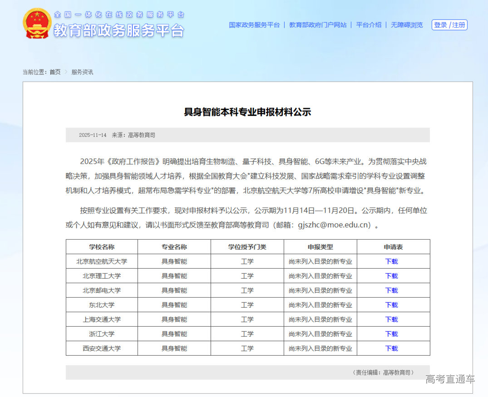
Task: Click 登录 to sign in
Action: coord(441,25)
